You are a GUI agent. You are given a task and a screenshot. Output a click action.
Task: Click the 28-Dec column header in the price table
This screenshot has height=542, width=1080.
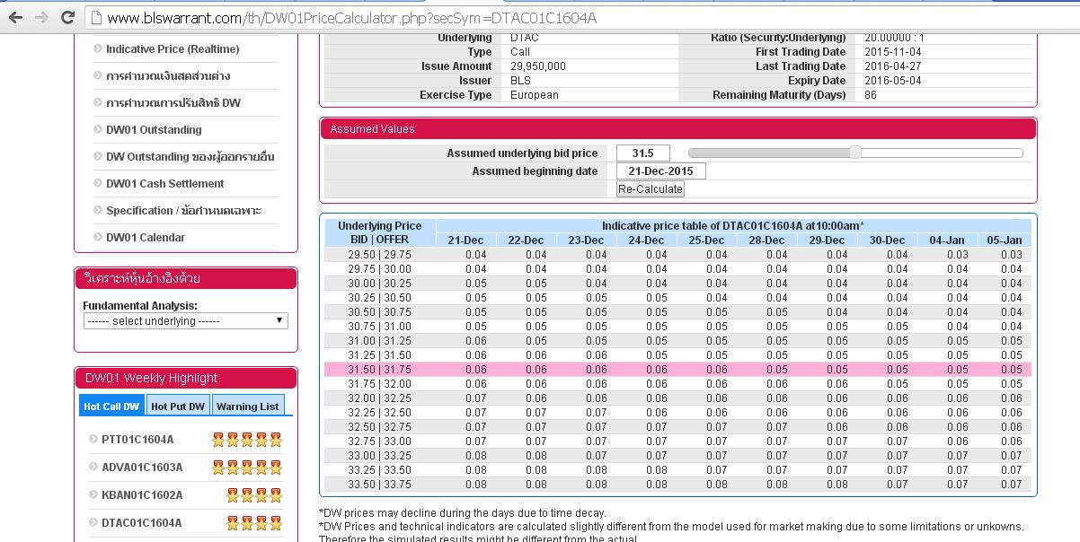[x=766, y=240]
